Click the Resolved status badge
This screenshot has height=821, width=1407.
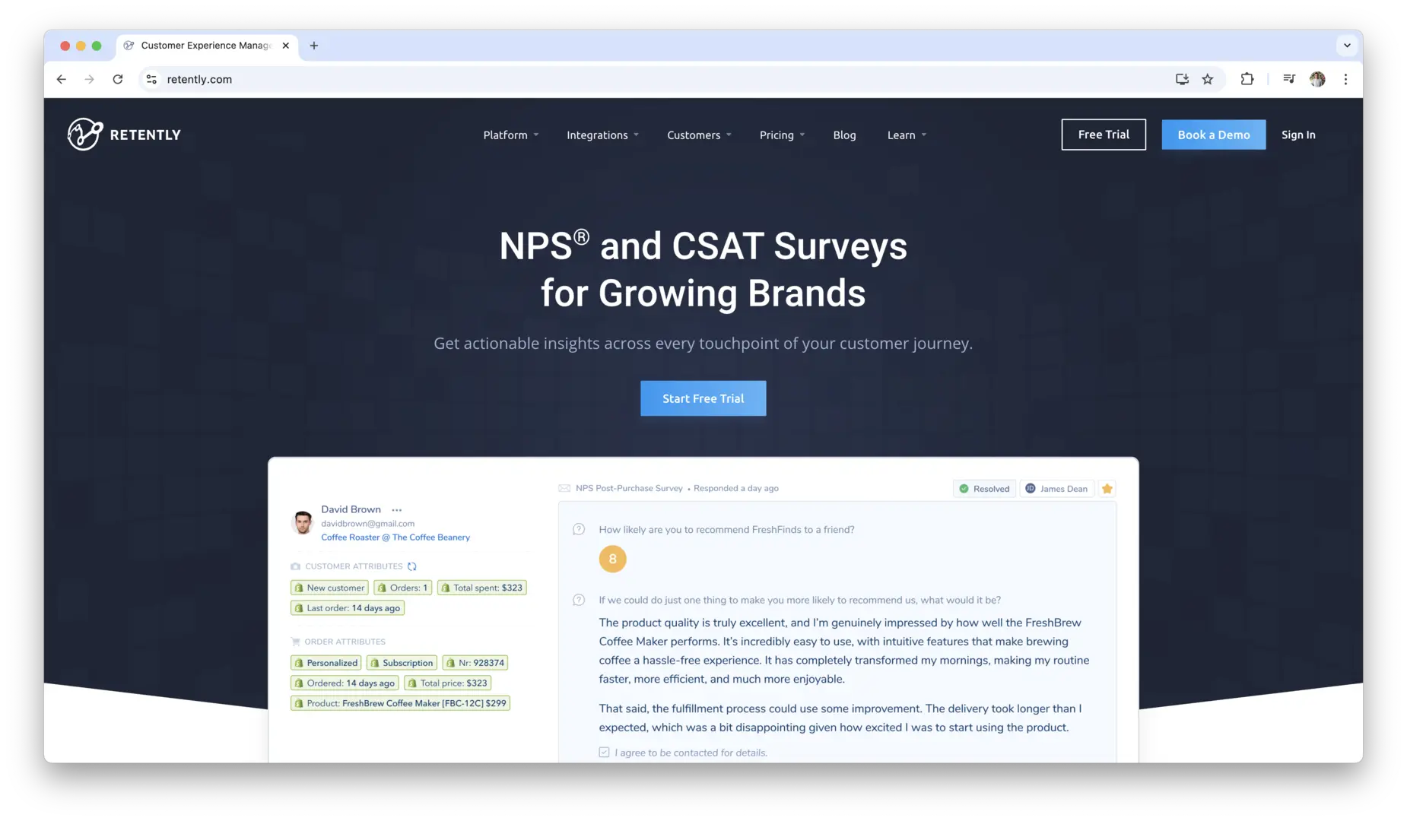click(984, 489)
